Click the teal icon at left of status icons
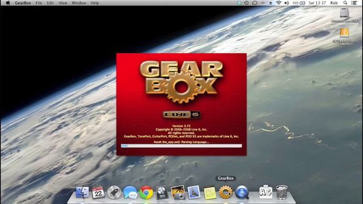 [x=239, y=3]
